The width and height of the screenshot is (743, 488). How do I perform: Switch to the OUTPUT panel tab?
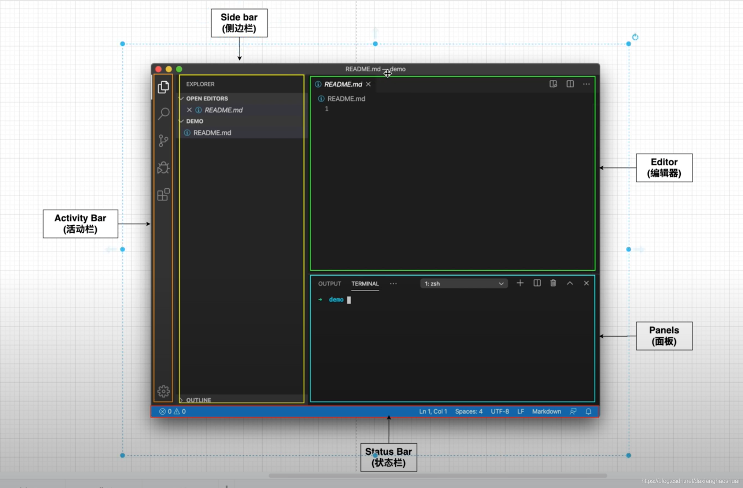pos(329,284)
